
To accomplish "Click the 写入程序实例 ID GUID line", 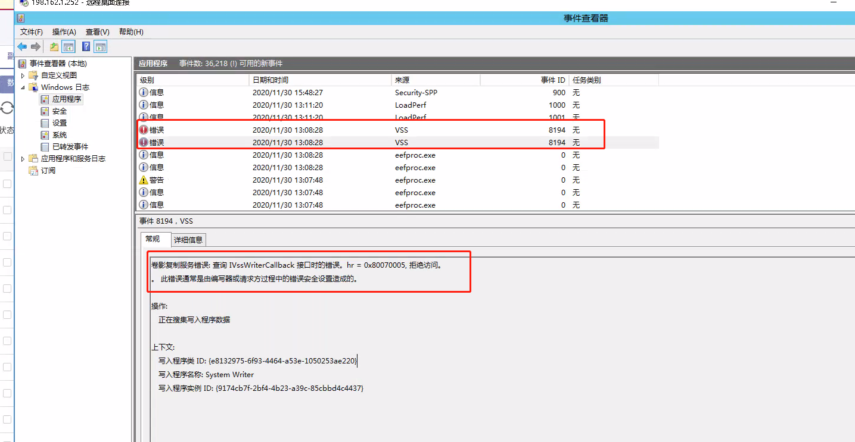I will point(261,388).
